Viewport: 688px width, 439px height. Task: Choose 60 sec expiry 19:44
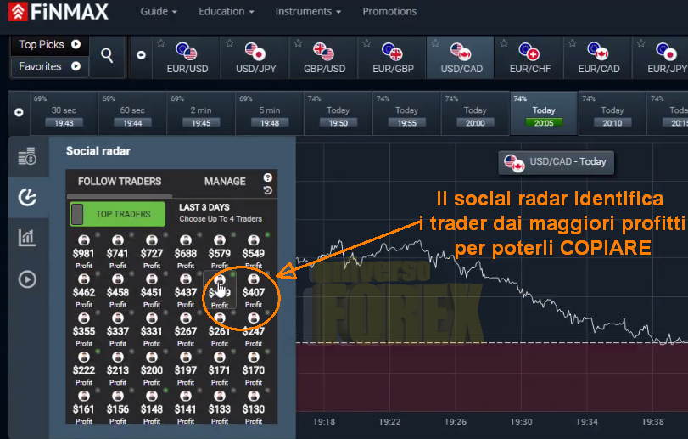point(132,113)
